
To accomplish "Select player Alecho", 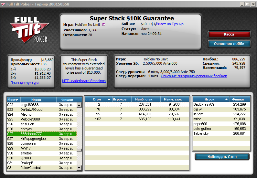I will click(42, 114).
